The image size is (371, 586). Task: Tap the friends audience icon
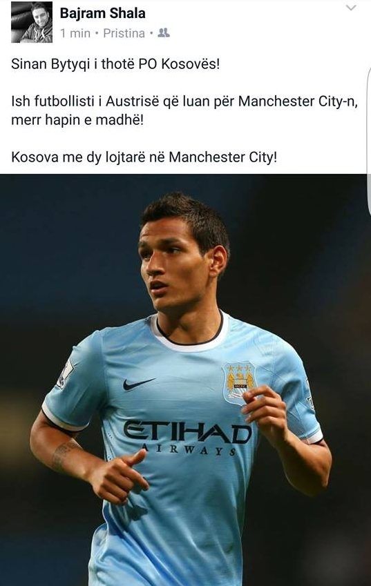point(164,33)
